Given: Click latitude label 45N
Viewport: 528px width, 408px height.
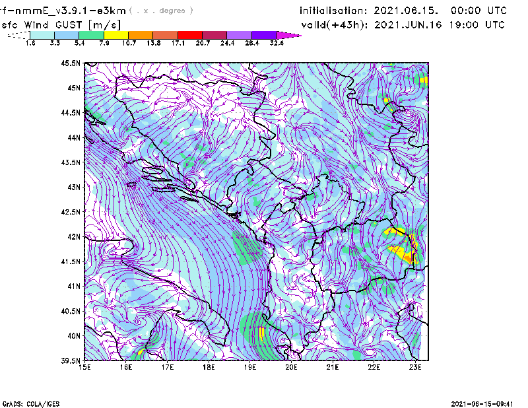Looking at the screenshot, I should point(74,88).
